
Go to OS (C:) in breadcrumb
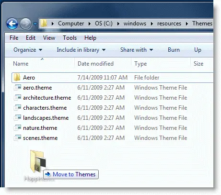pos(104,23)
